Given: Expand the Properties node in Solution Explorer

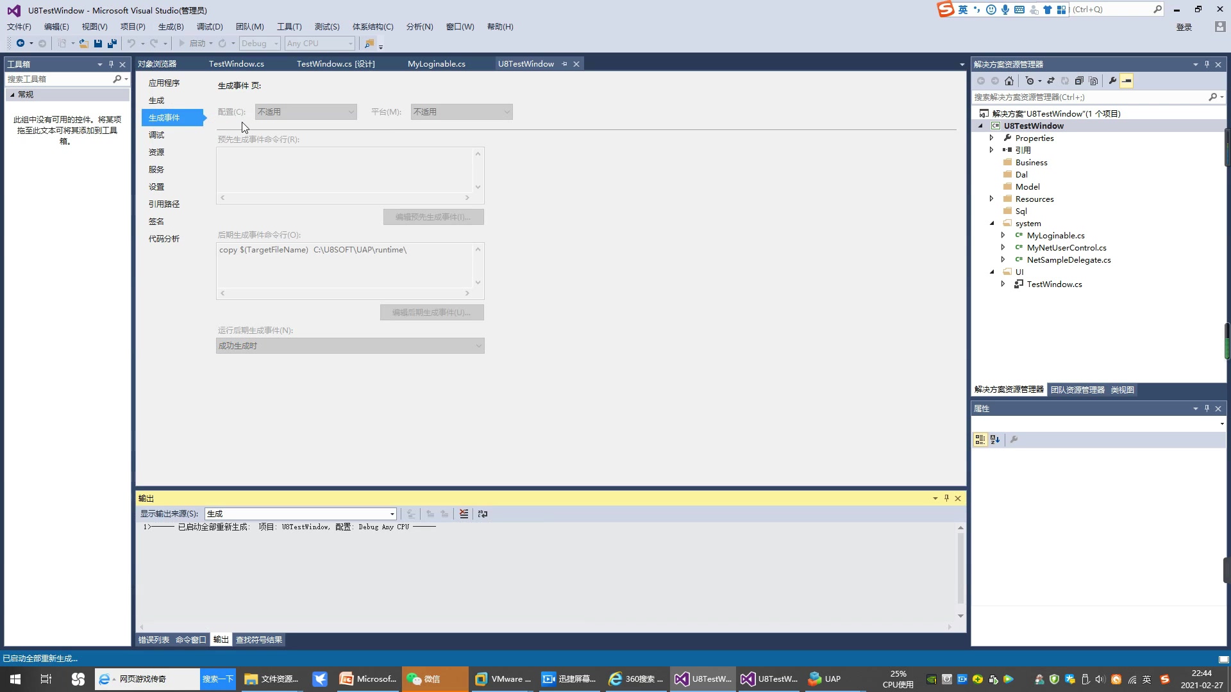Looking at the screenshot, I should click(x=991, y=138).
